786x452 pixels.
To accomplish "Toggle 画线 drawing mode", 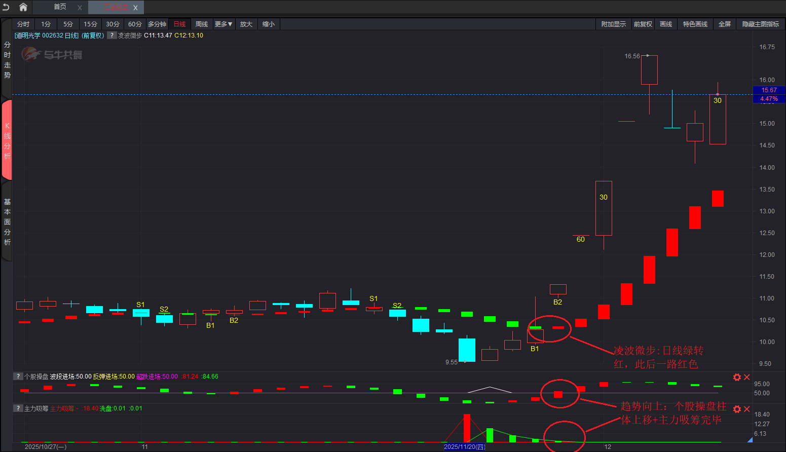I will [666, 24].
